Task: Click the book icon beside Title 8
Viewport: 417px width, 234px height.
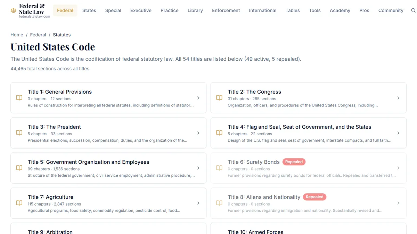Action: pos(219,203)
